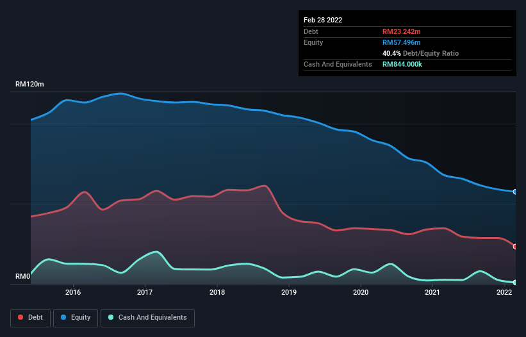Click the tooltip's Equity row label
Image resolution: width=526 pixels, height=337 pixels.
point(313,42)
